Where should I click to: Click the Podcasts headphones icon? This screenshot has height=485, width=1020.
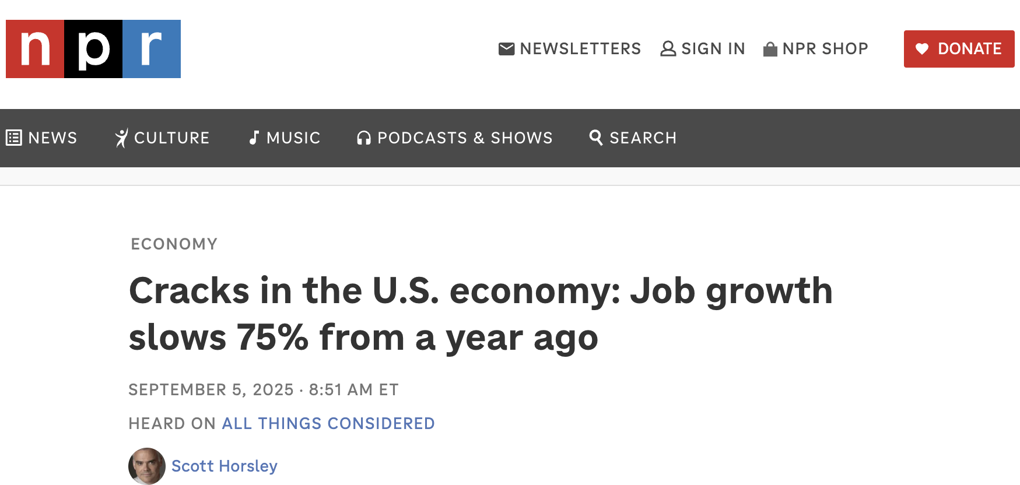point(364,138)
